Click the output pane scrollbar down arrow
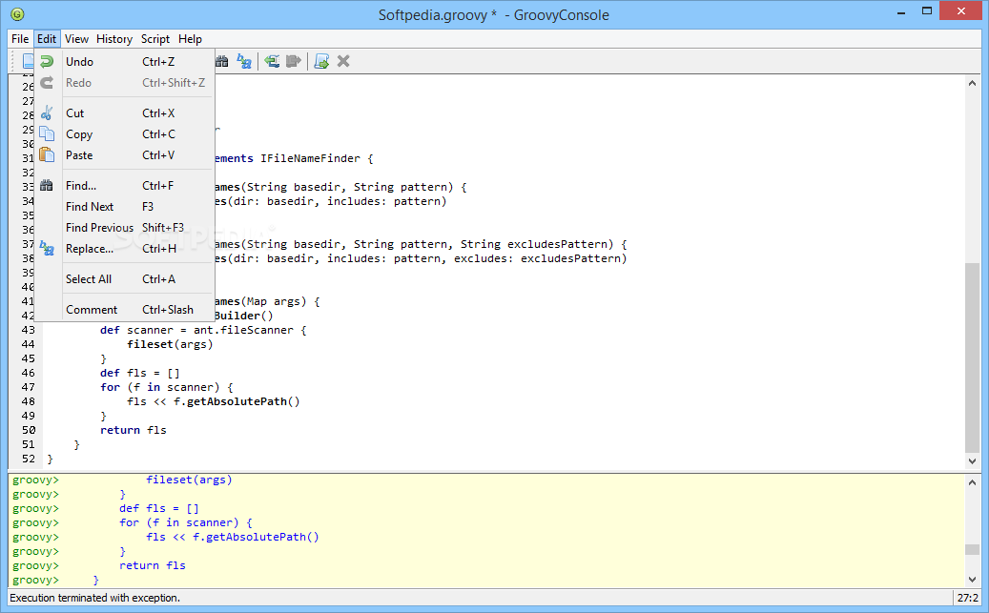 point(972,580)
